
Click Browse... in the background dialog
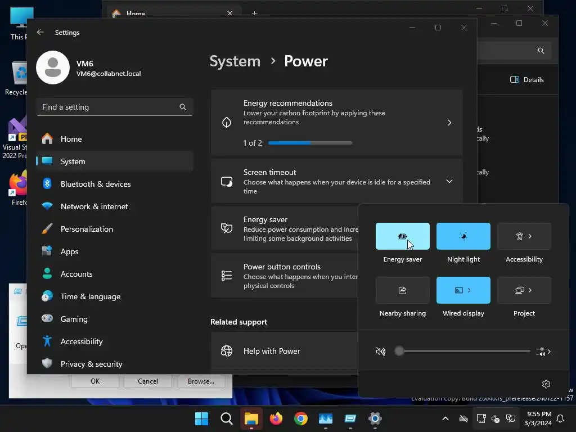tap(201, 381)
